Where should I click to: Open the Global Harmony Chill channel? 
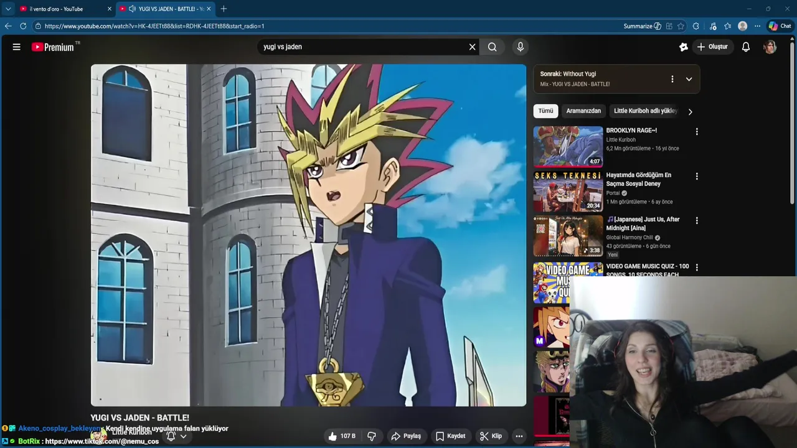click(x=630, y=238)
